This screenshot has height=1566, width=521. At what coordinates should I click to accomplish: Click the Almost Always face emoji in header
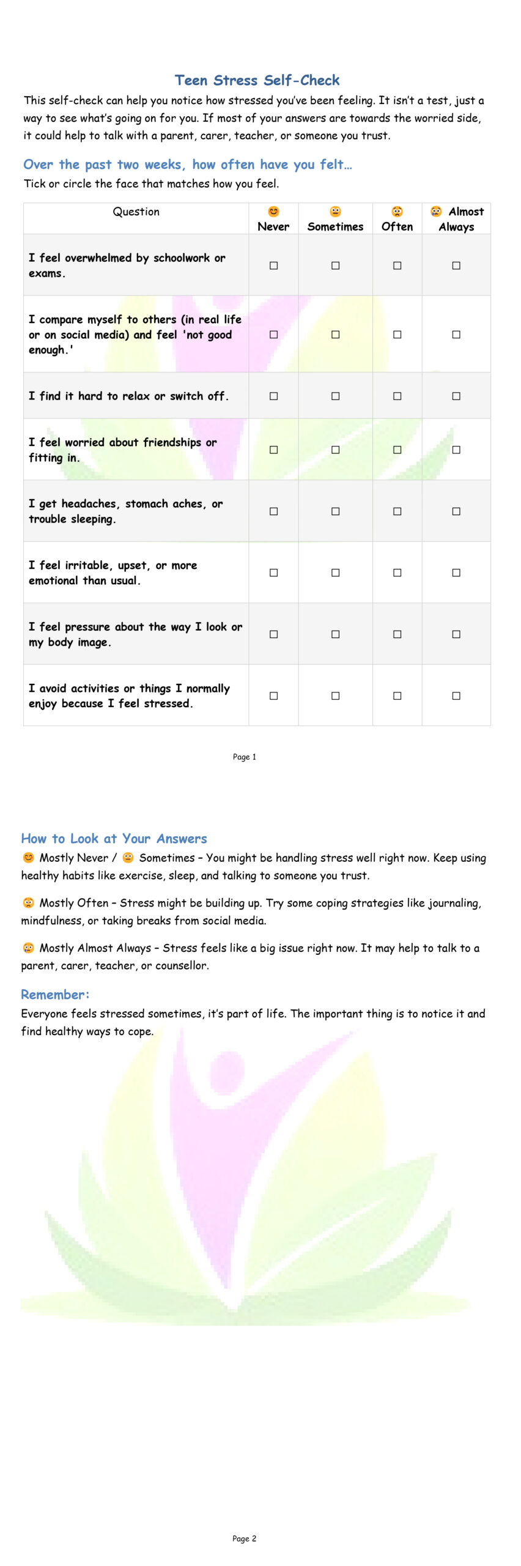pos(436,212)
